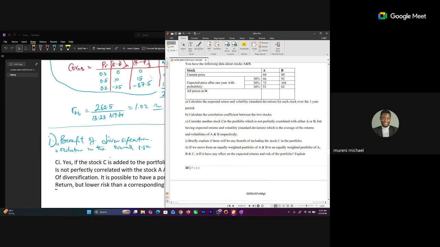Open the CAPM AND PORTFOLIO page
Screen dimensions: 440x247
pos(23,70)
